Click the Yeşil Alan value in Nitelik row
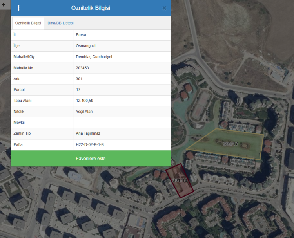This screenshot has width=294, height=238. click(x=84, y=112)
